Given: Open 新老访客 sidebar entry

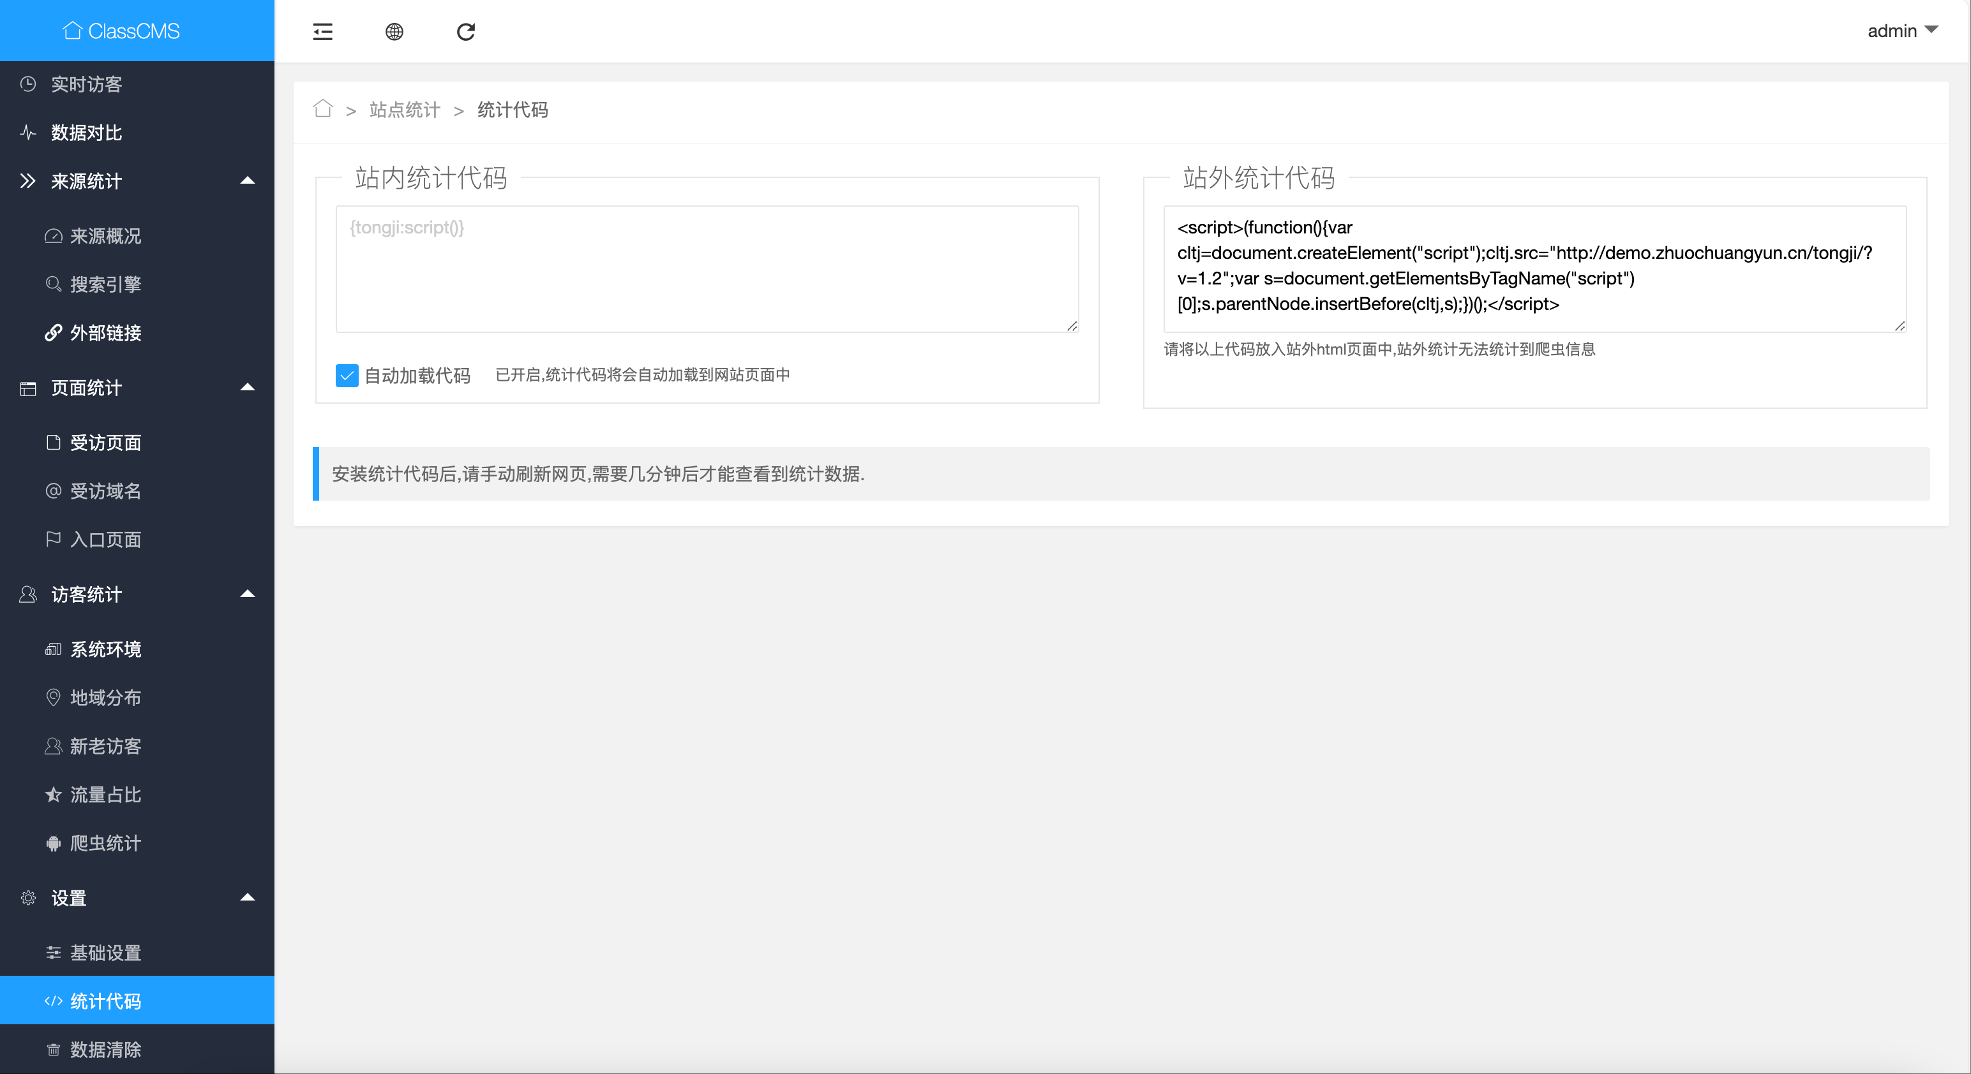Looking at the screenshot, I should coord(137,746).
